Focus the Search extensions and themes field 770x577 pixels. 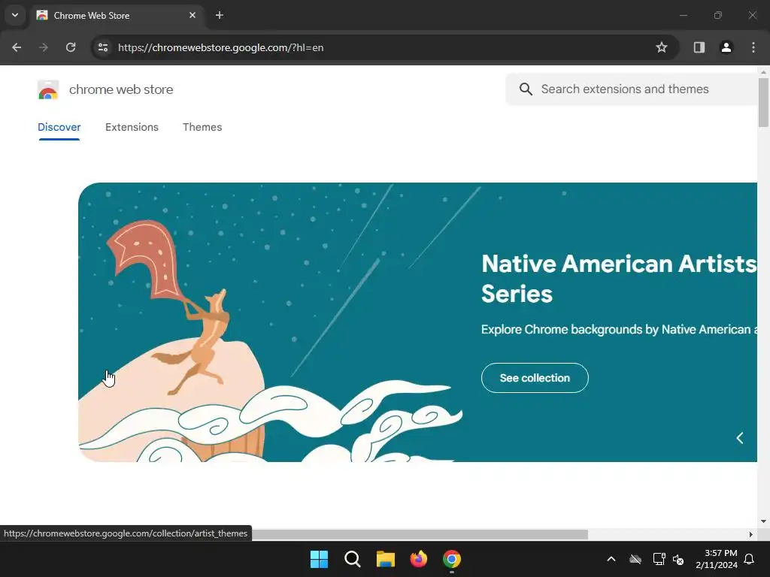tap(632, 89)
